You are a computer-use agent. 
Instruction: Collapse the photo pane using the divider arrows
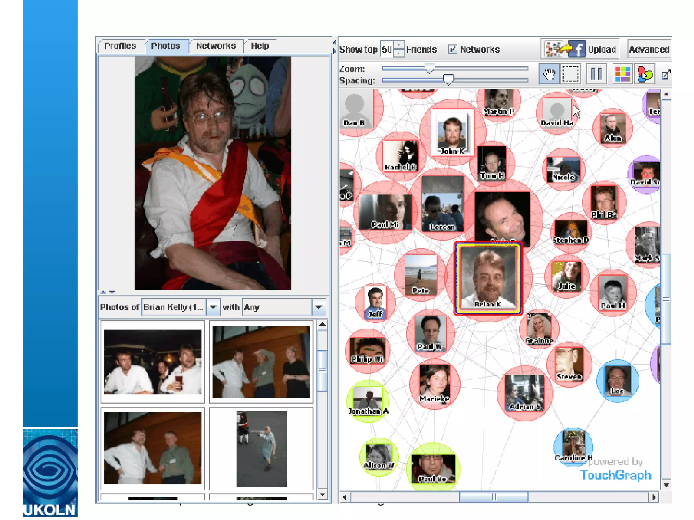click(104, 292)
